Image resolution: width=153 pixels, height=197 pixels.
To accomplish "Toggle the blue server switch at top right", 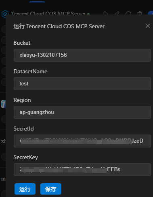I will tap(151, 13).
